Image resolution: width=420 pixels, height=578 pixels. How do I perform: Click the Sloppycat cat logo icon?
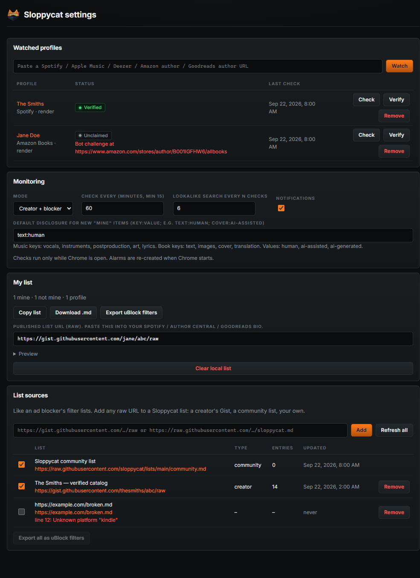click(x=14, y=15)
